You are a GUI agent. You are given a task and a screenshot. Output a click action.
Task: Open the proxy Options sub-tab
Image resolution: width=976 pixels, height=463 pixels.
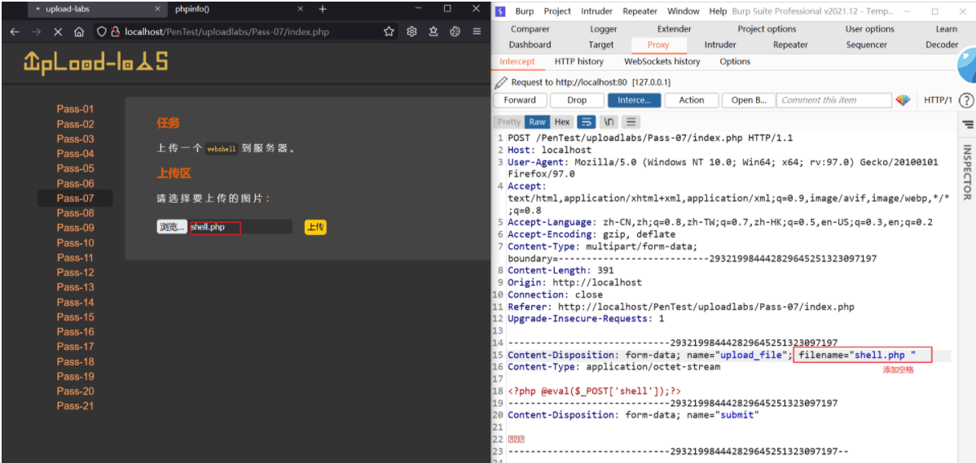pos(735,62)
